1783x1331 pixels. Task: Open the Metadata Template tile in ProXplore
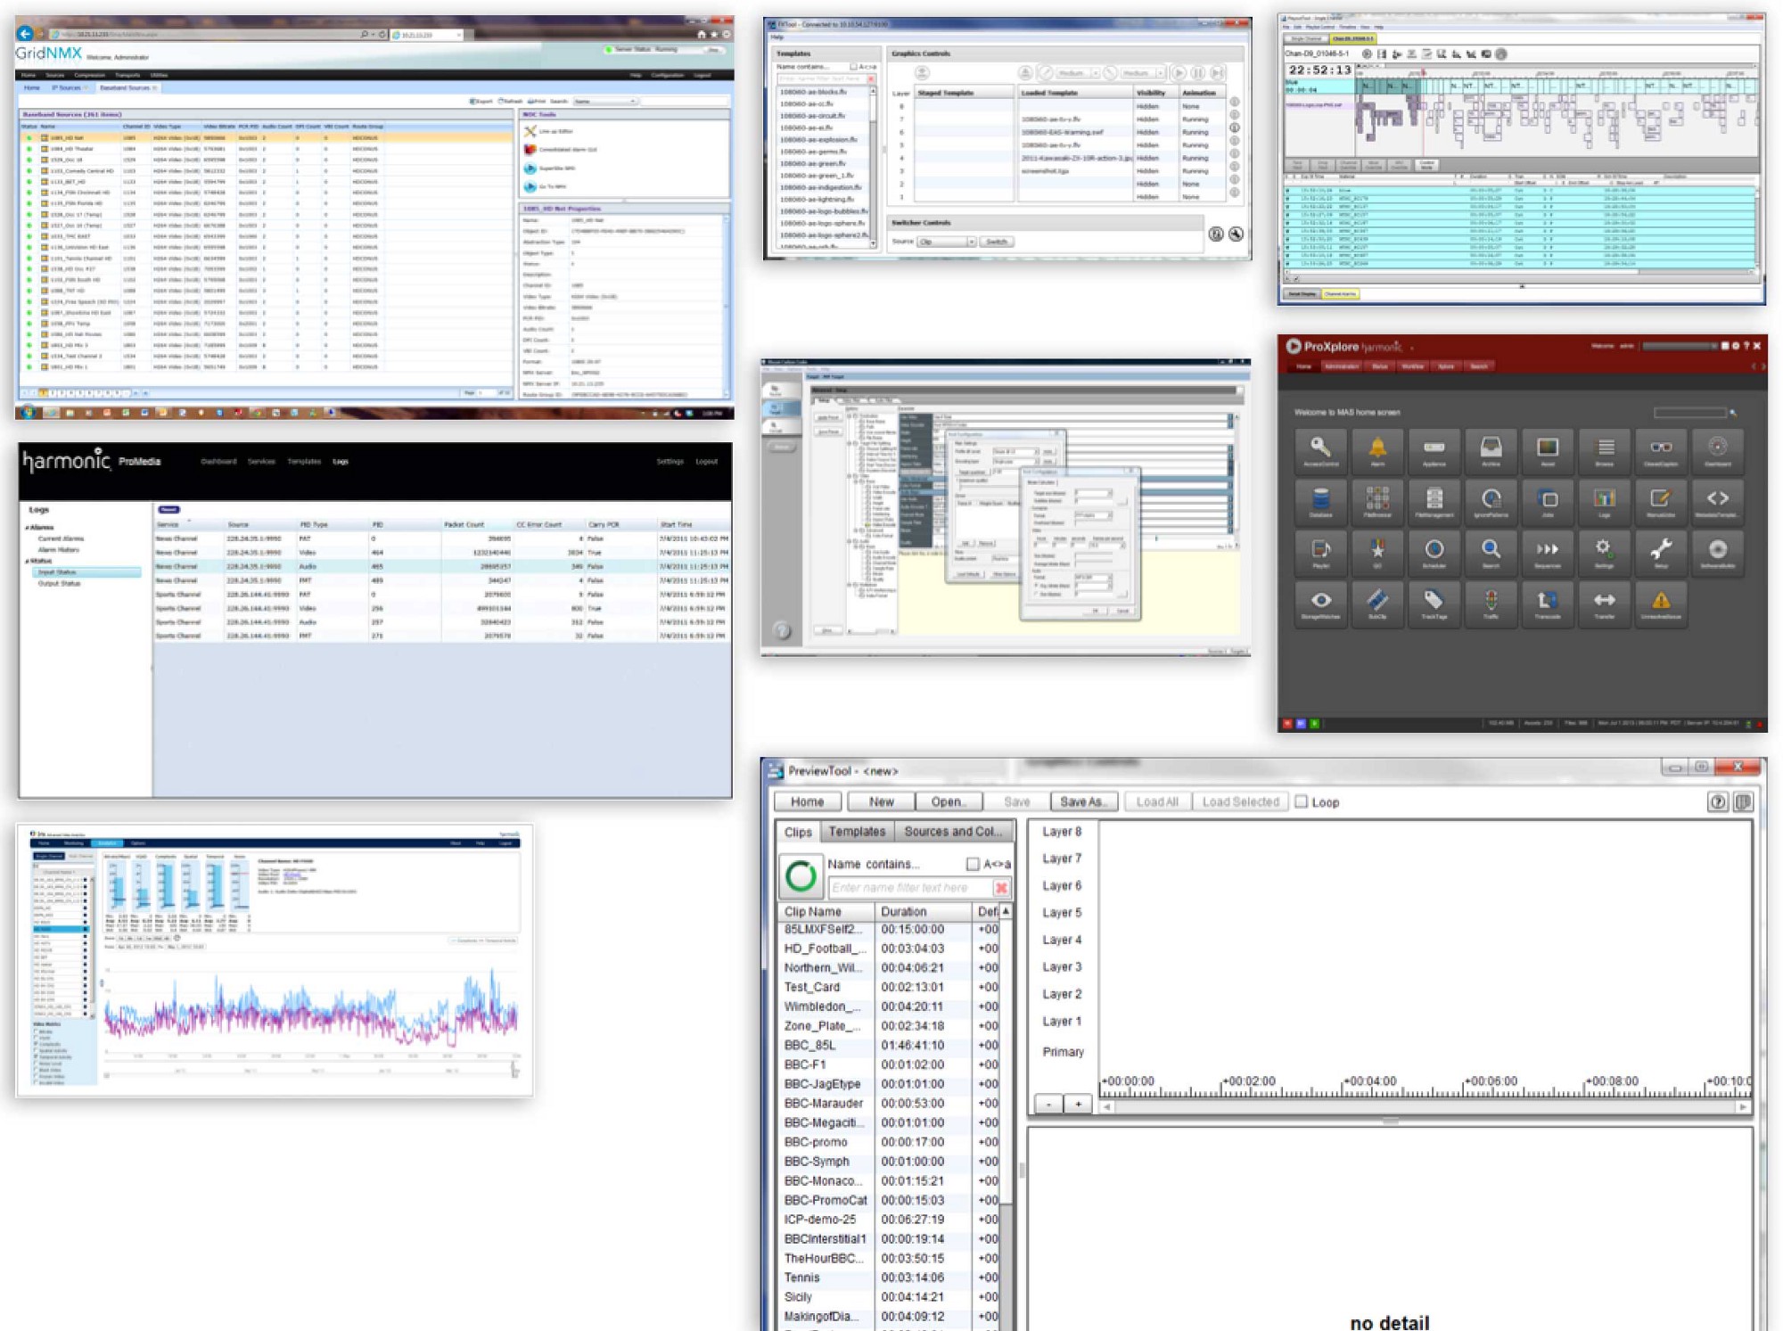coord(1717,502)
